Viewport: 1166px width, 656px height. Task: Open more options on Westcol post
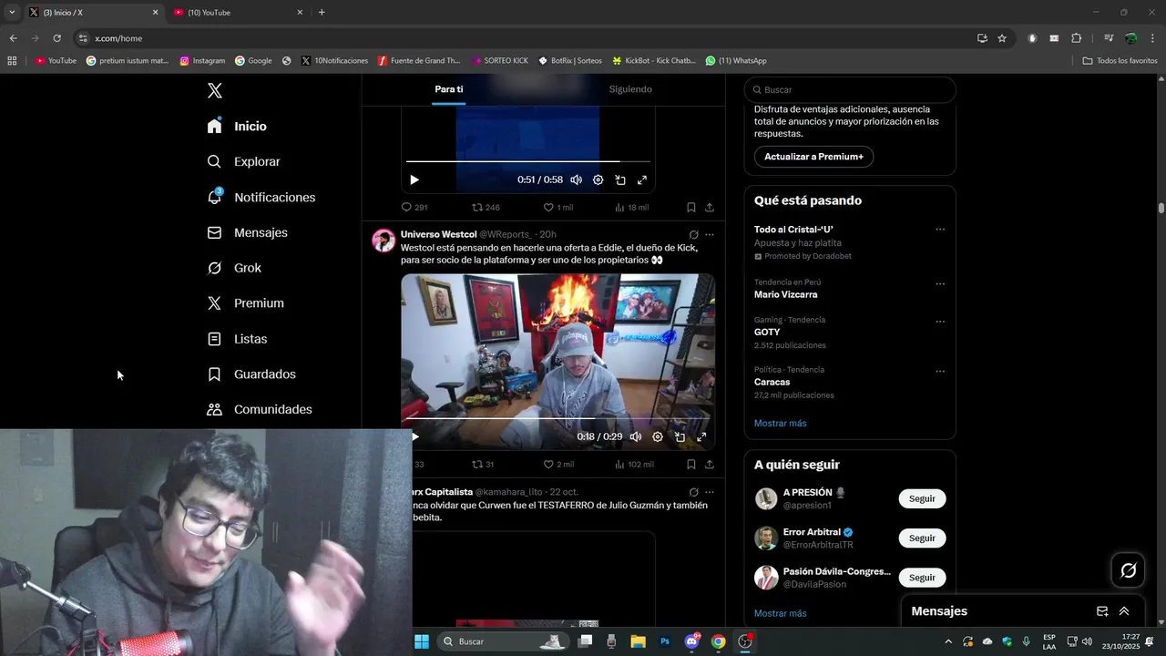[x=710, y=234]
